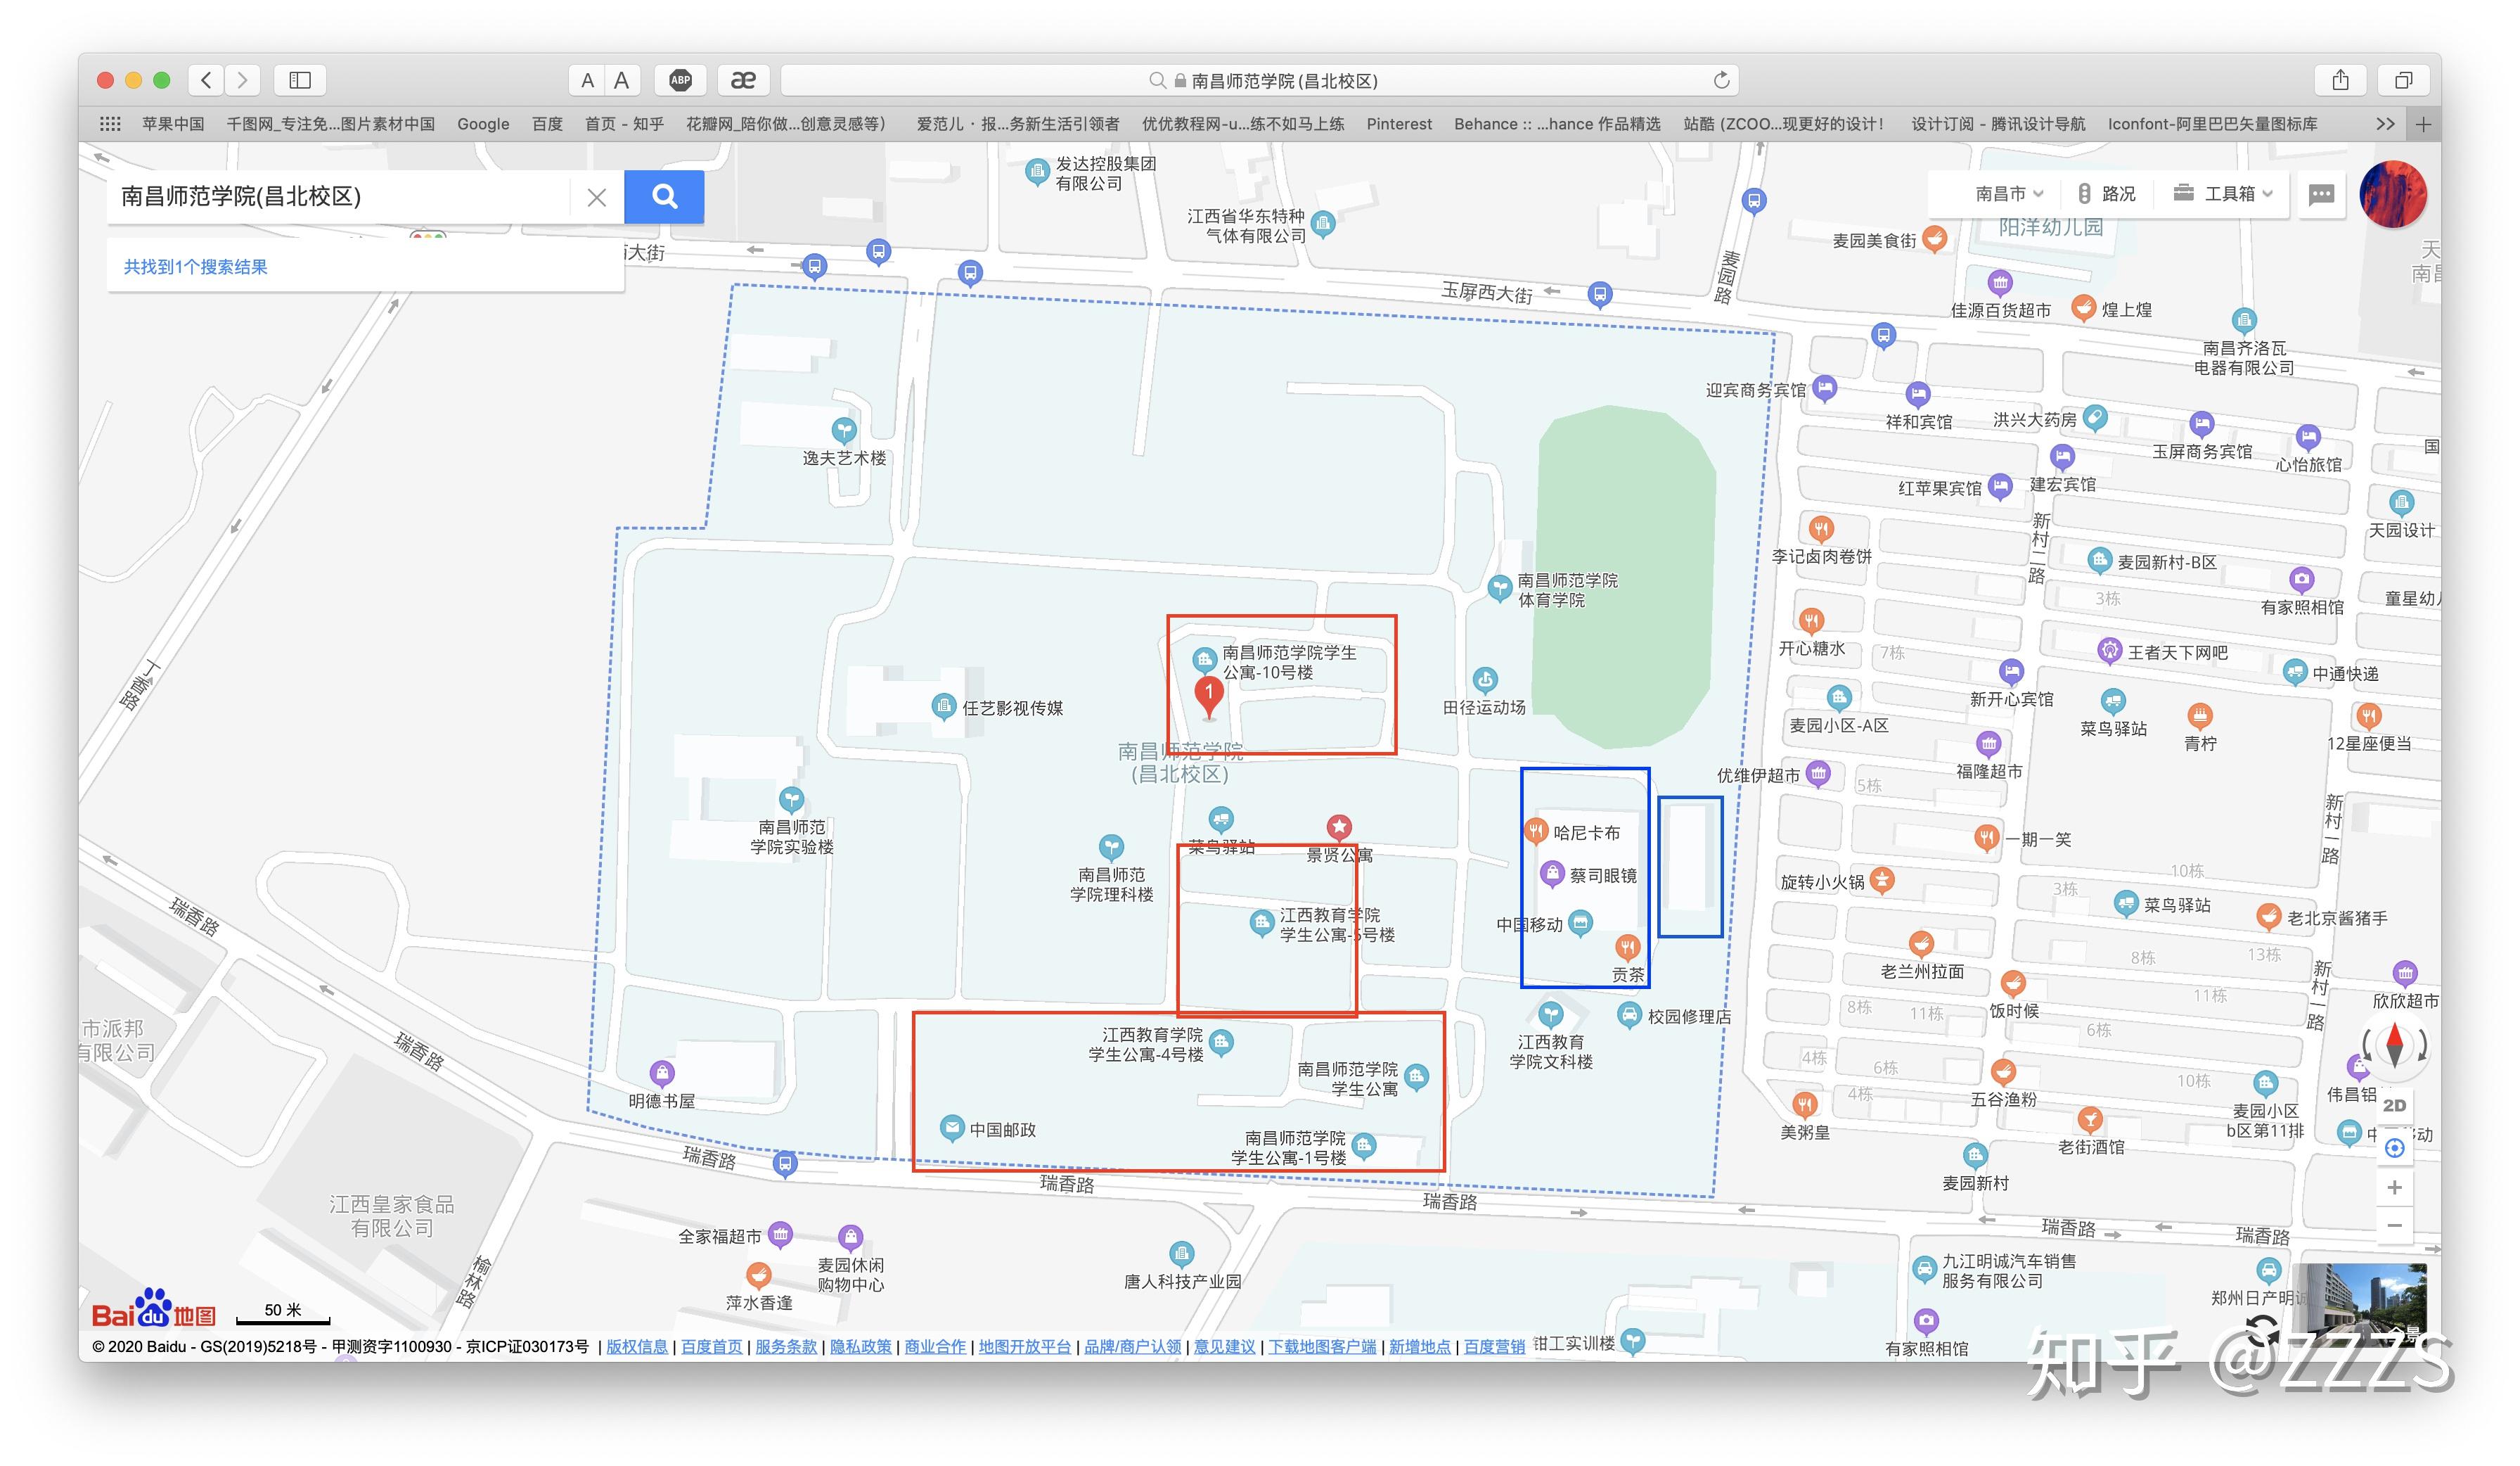Open the ABP ad blocker extension

(680, 80)
